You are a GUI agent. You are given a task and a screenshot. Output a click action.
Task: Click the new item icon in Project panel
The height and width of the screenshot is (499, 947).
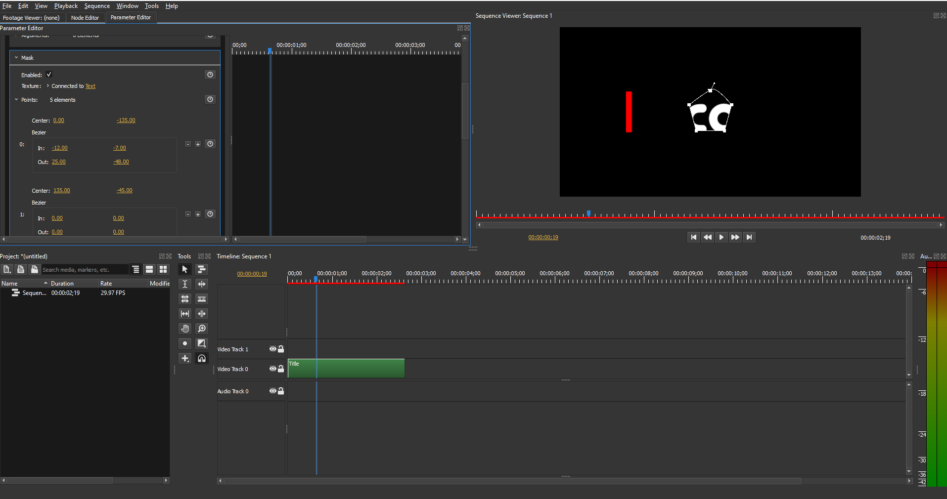pos(7,269)
